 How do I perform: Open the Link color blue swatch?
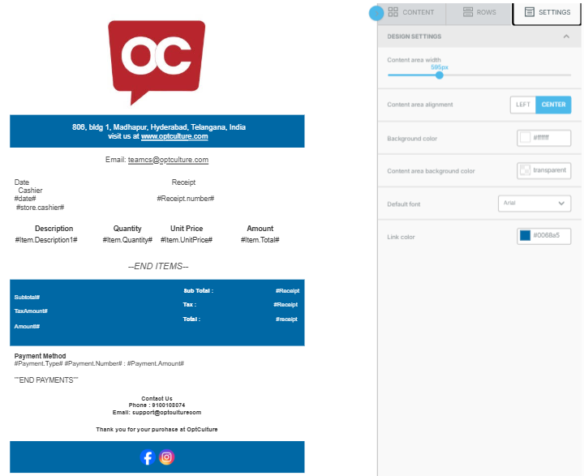[525, 236]
